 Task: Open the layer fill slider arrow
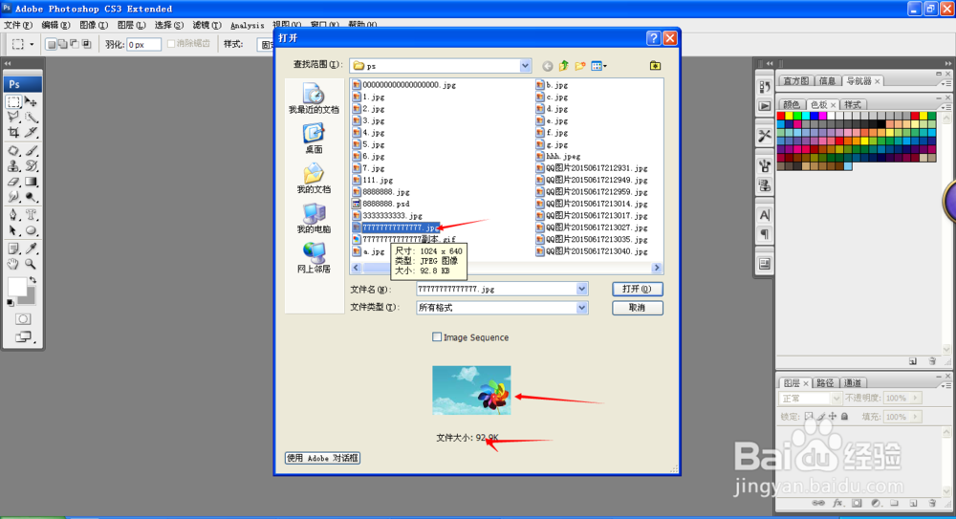(915, 417)
